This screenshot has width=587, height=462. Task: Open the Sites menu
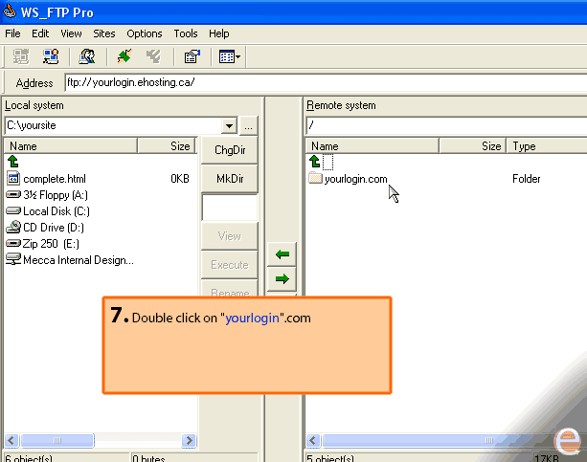pos(104,33)
